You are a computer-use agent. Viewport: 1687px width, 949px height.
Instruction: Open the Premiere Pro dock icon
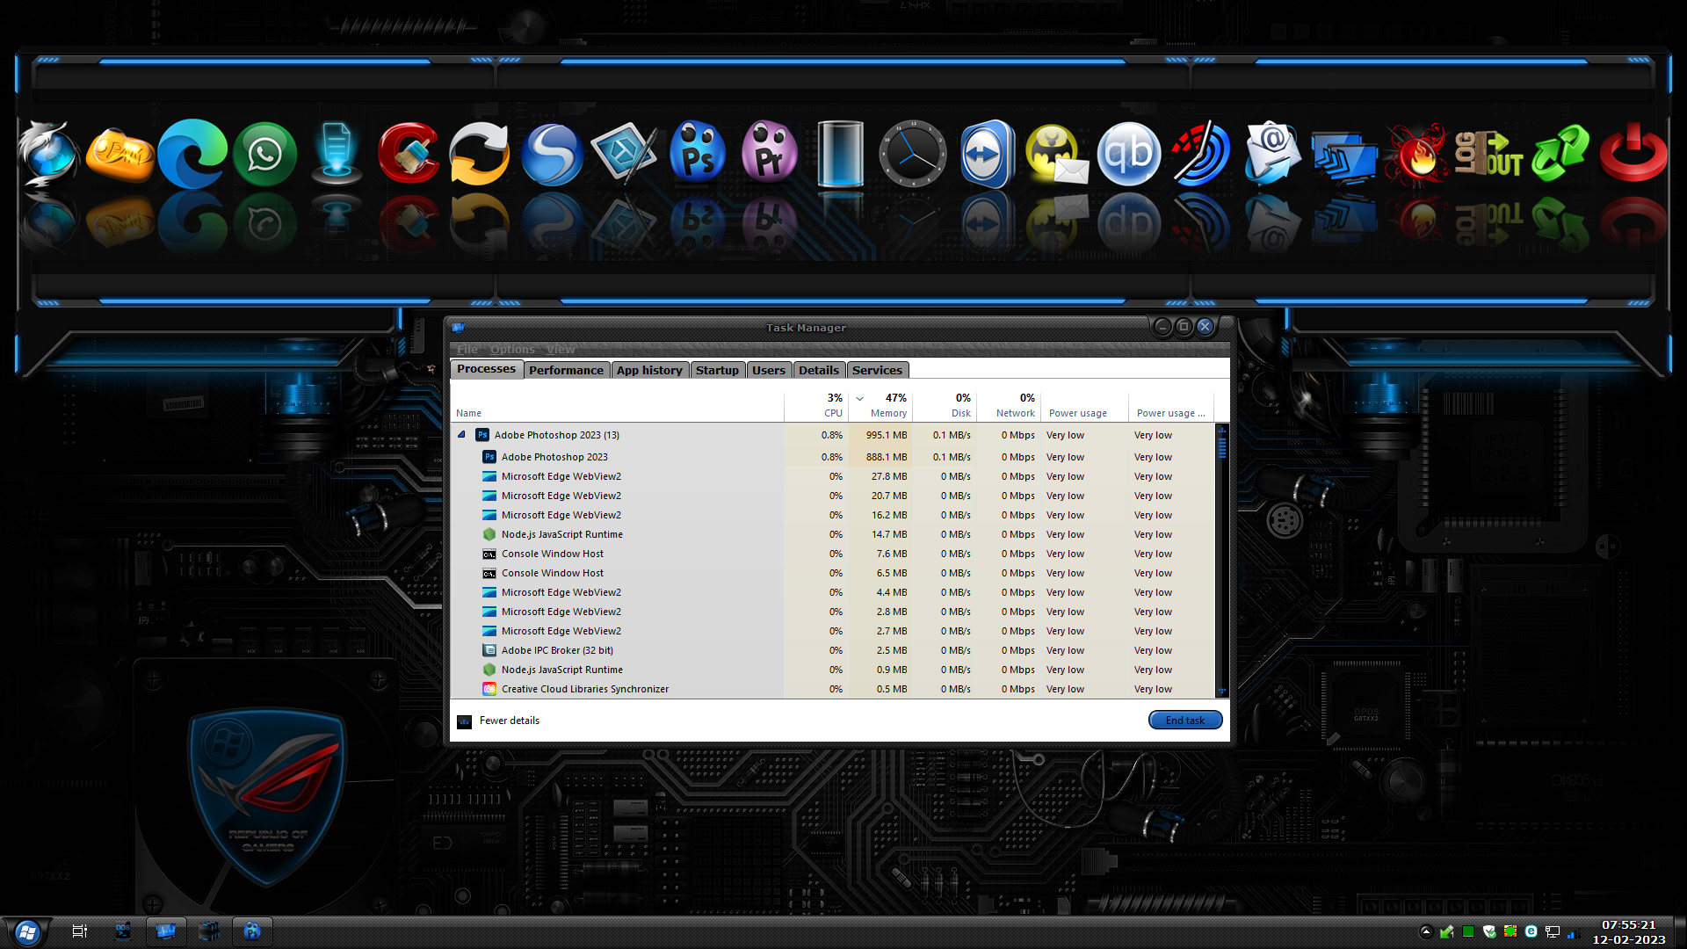click(x=770, y=153)
